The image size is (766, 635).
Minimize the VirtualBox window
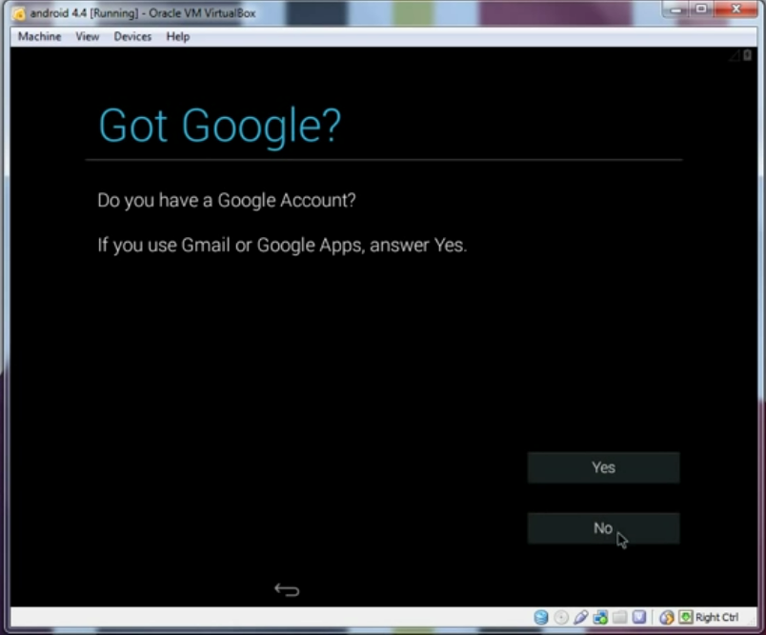[x=676, y=10]
